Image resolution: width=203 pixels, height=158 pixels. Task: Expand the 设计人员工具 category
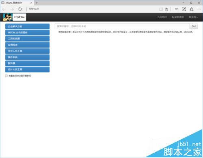click(27, 70)
